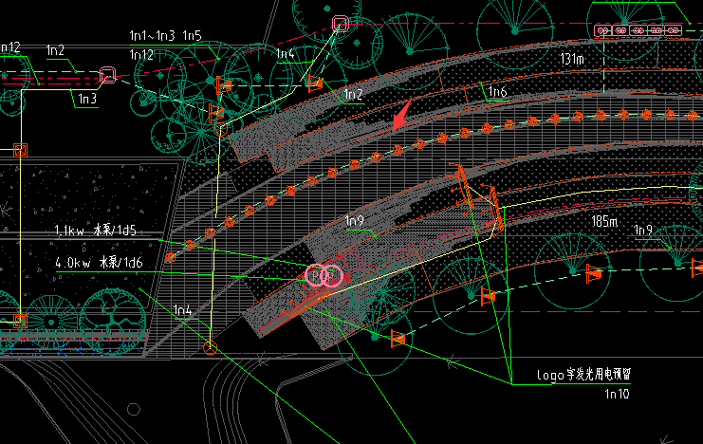Click the "logo字发光用电预留" annotation text
The width and height of the screenshot is (703, 444).
(x=583, y=375)
